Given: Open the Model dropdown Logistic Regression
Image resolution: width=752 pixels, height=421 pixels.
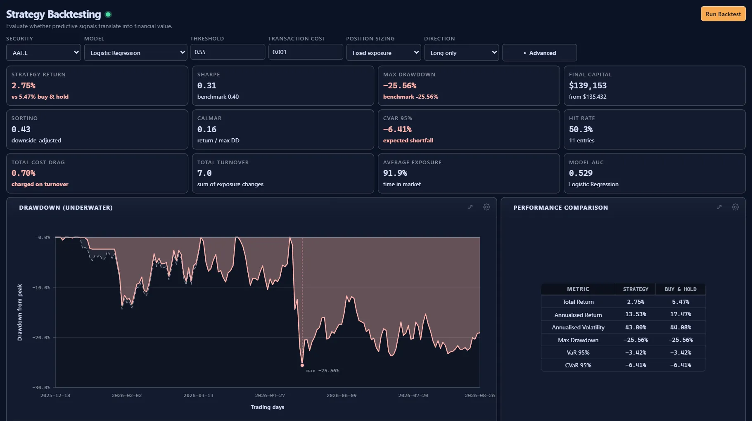Looking at the screenshot, I should 135,52.
